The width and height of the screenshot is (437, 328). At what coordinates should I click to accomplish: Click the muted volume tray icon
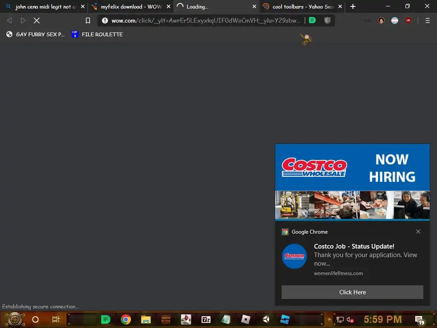point(350,319)
